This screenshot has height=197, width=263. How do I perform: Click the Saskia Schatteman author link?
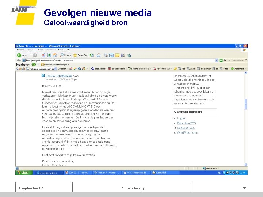pyautogui.click(x=58, y=76)
